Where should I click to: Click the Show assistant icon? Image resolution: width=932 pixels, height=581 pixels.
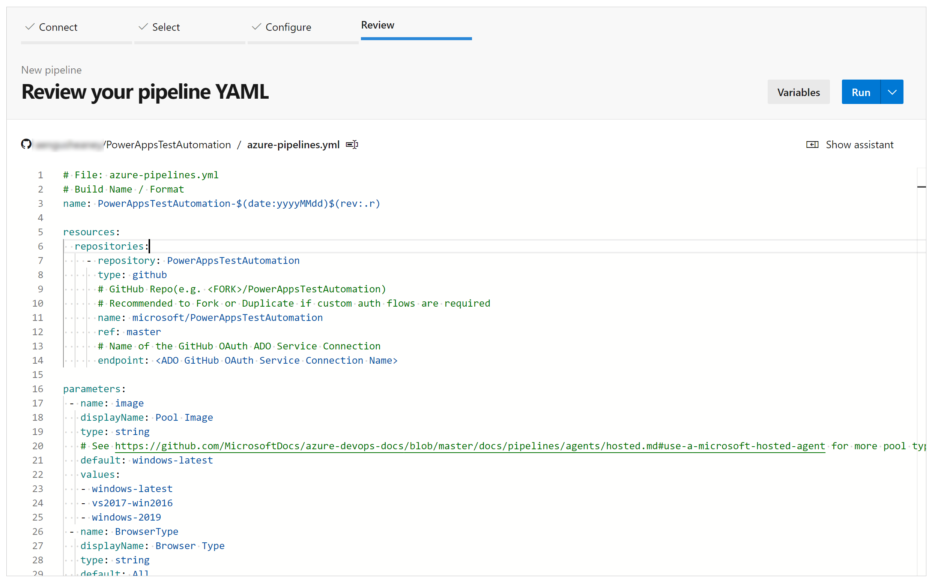(x=814, y=144)
